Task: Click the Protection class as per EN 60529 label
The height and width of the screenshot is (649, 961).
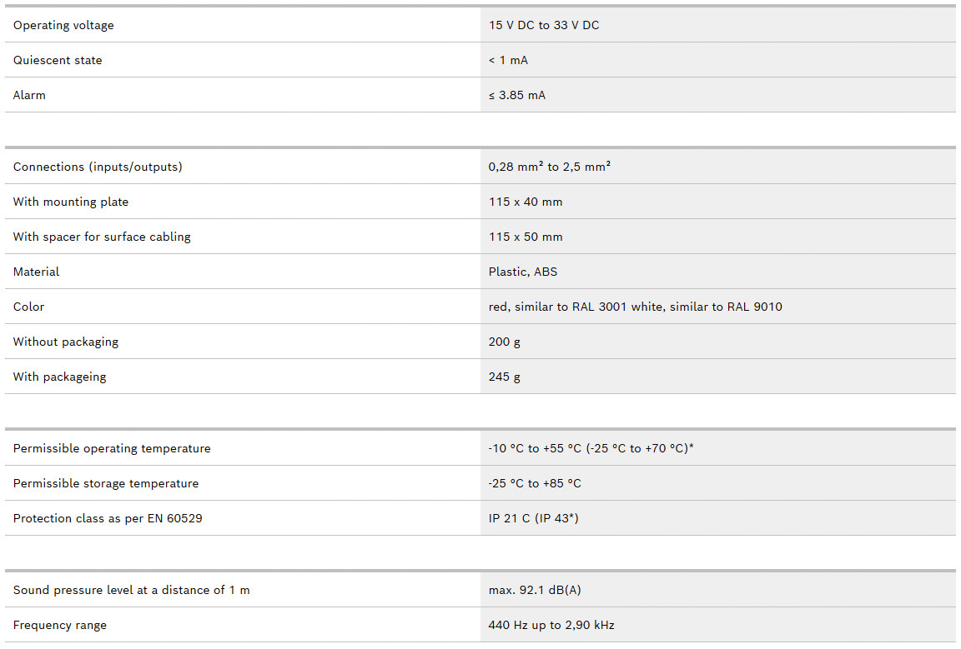Action: tap(108, 518)
